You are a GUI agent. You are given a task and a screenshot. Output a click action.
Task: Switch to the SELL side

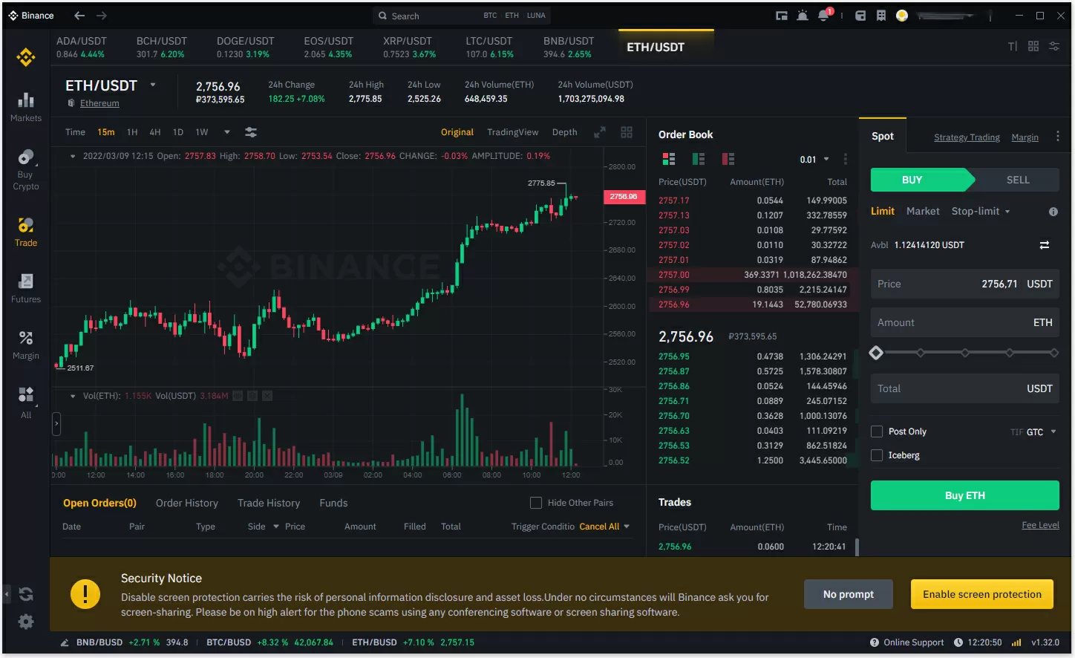click(x=1017, y=180)
